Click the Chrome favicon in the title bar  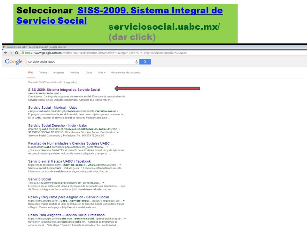[x=4, y=47]
